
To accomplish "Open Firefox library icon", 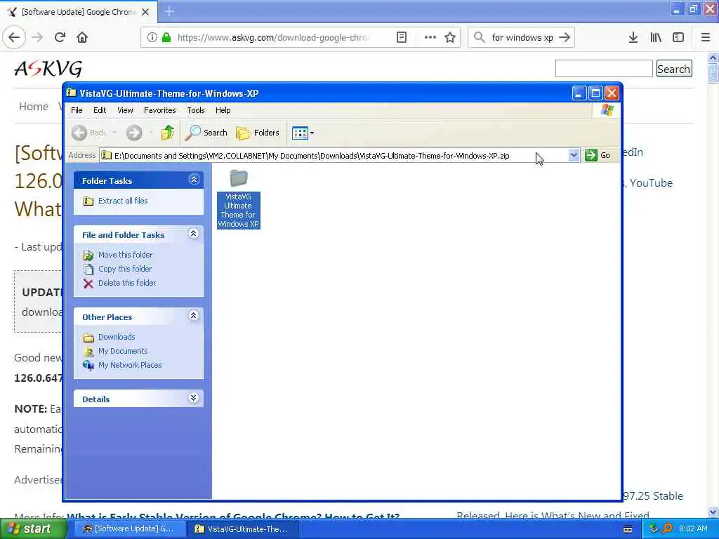I will (x=656, y=37).
